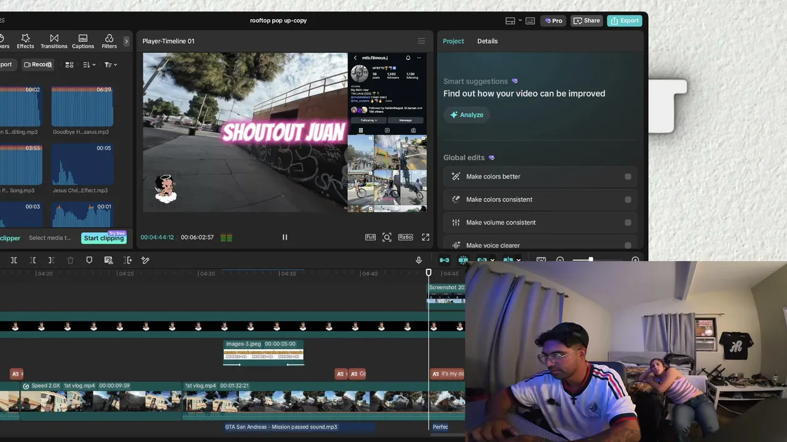Image resolution: width=787 pixels, height=442 pixels.
Task: Switch to the Project tab
Action: pyautogui.click(x=454, y=41)
